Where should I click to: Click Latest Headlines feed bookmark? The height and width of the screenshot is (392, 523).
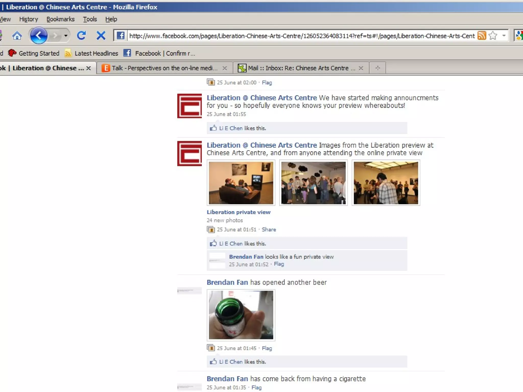click(x=92, y=53)
